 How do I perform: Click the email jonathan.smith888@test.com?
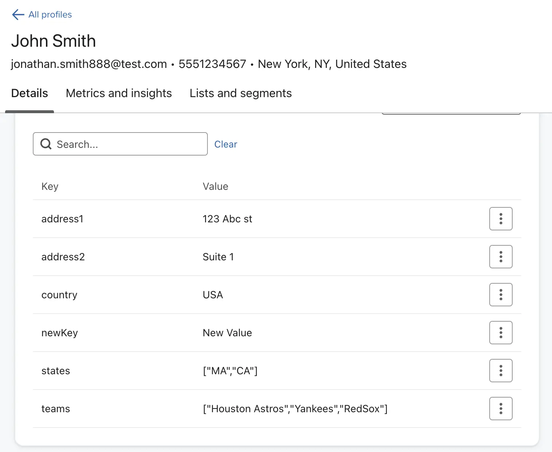[x=89, y=64]
